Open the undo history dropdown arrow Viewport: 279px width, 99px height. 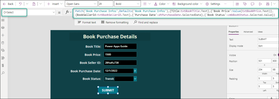tap(27, 4)
